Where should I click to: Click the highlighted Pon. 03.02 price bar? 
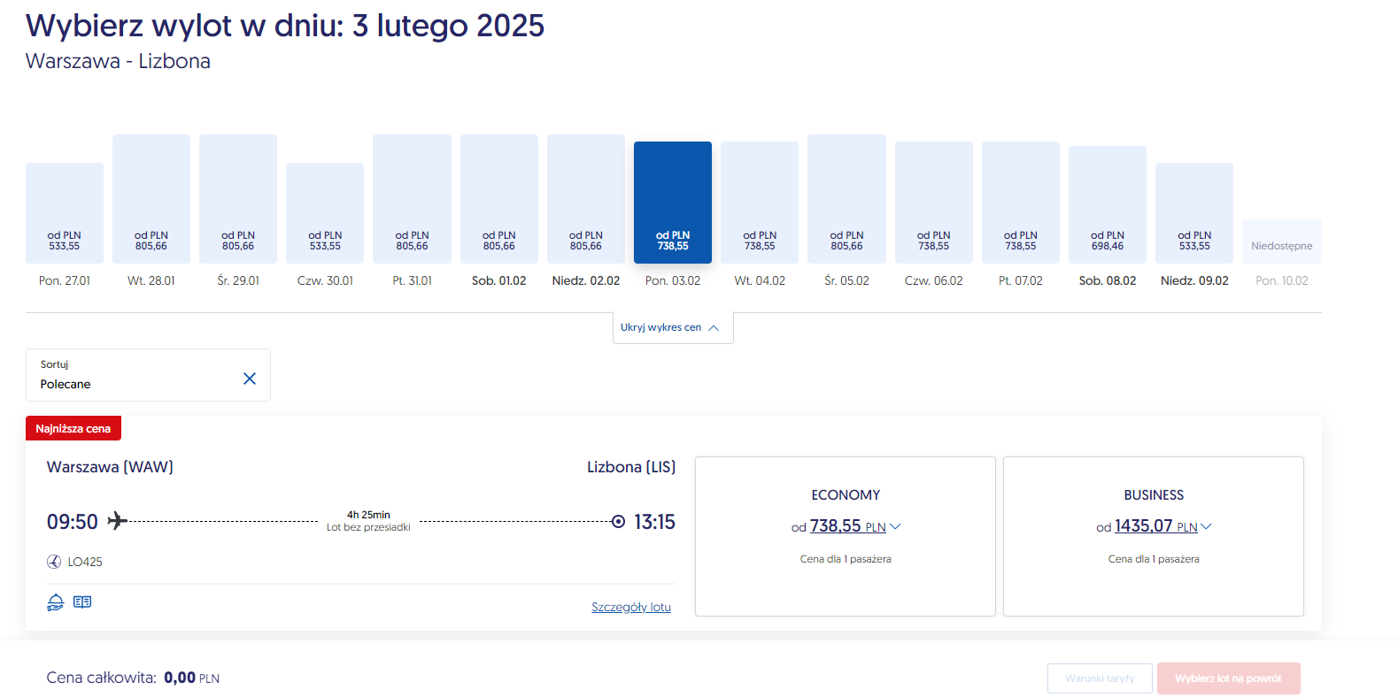pyautogui.click(x=673, y=203)
